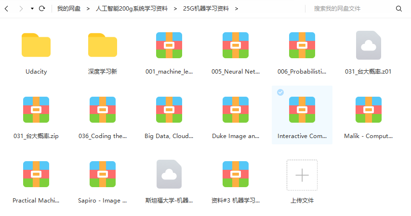Select the 005_Neural Net... archive icon
Screen dimensions: 411x216
point(236,45)
